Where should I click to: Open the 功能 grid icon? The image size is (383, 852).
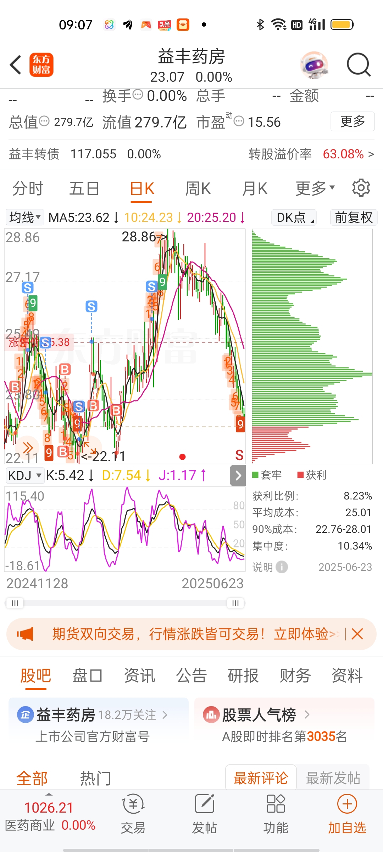(276, 804)
